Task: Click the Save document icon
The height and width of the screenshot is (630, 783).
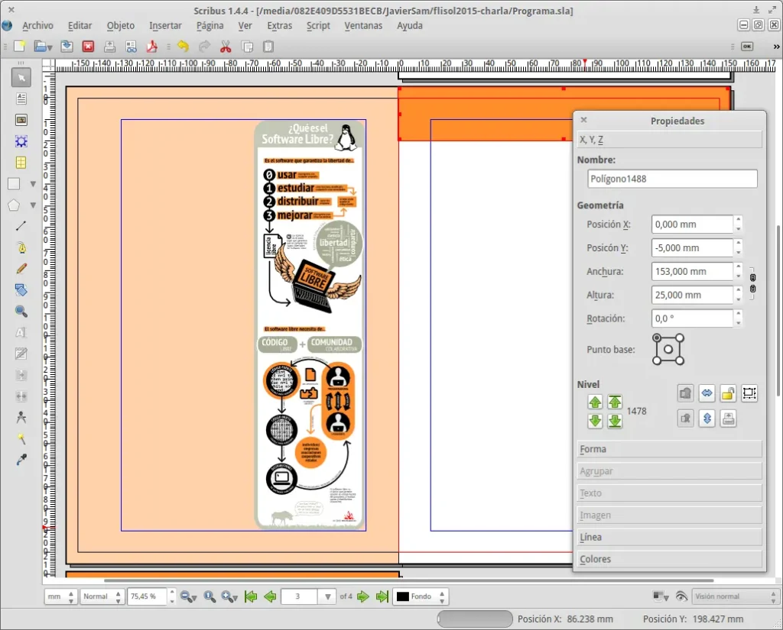Action: pos(67,47)
